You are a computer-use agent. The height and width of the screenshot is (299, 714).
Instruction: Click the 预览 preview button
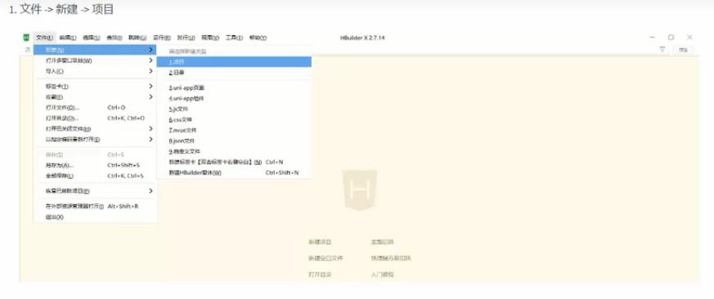[x=683, y=50]
